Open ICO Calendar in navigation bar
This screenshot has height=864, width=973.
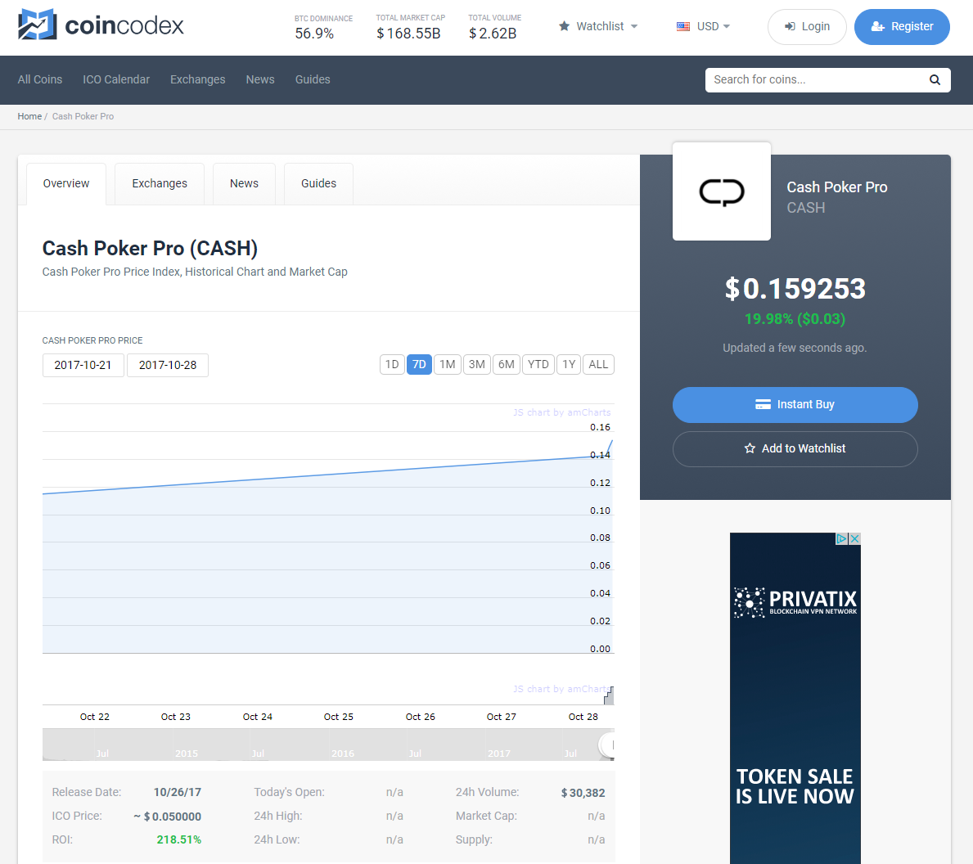pyautogui.click(x=116, y=79)
